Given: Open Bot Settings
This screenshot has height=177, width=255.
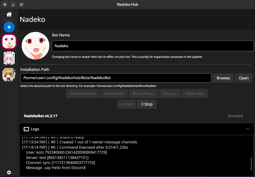Looking at the screenshot, I should coord(143,93).
